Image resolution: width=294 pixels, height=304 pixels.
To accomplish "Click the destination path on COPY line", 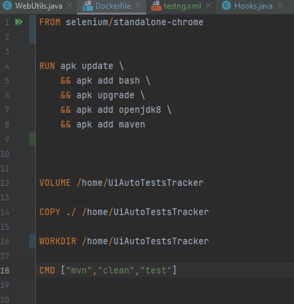I will pyautogui.click(x=145, y=212).
